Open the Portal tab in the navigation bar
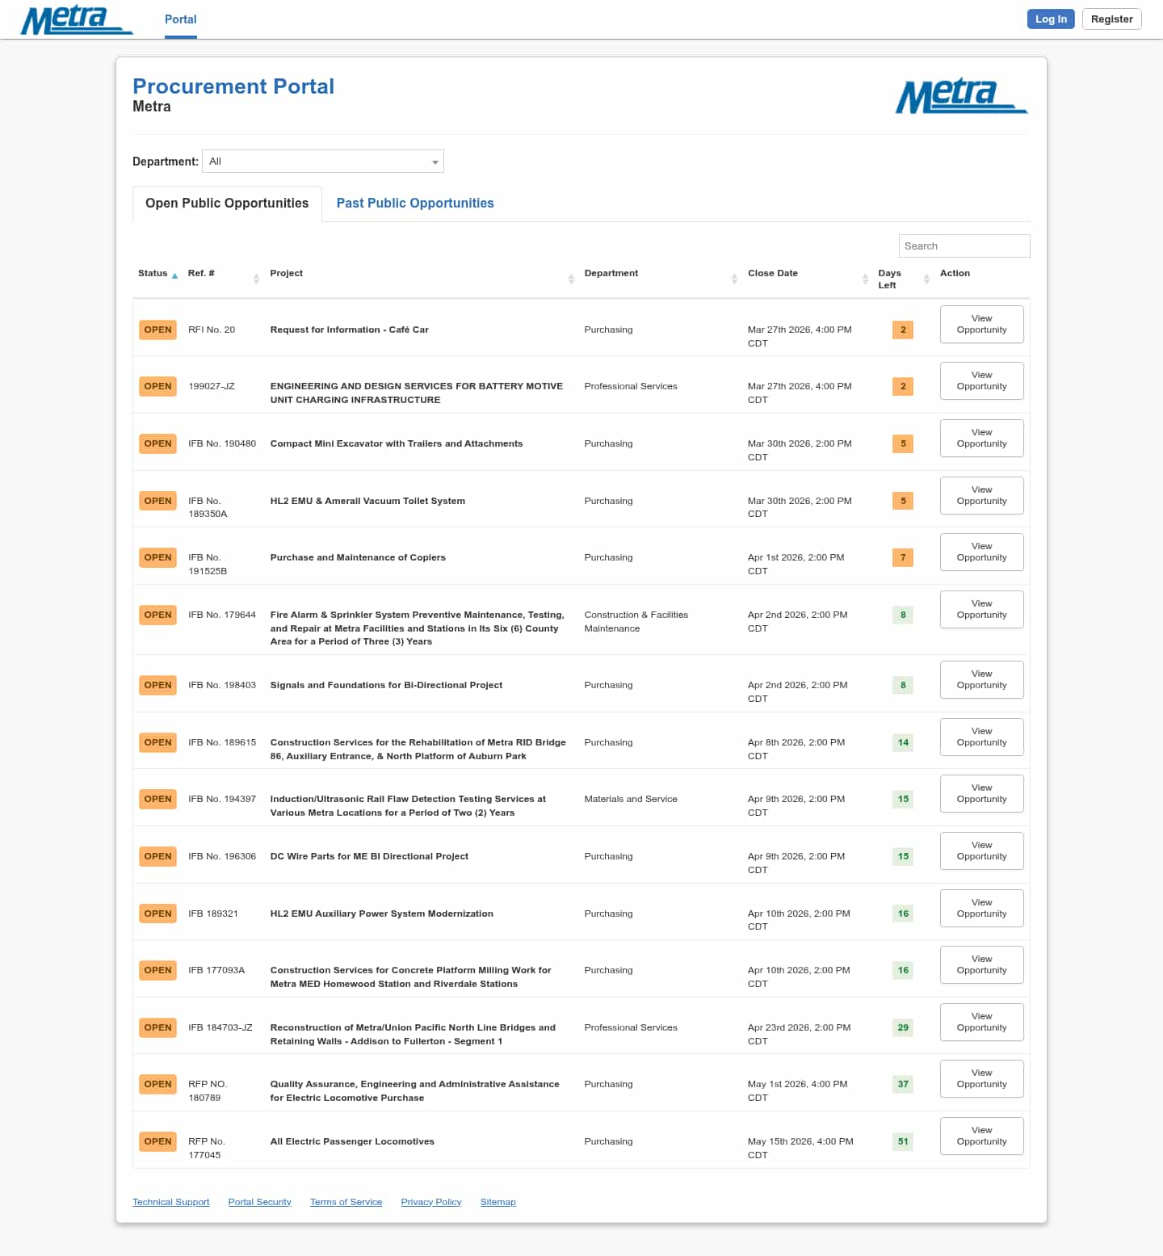Viewport: 1163px width, 1256px height. pyautogui.click(x=181, y=19)
